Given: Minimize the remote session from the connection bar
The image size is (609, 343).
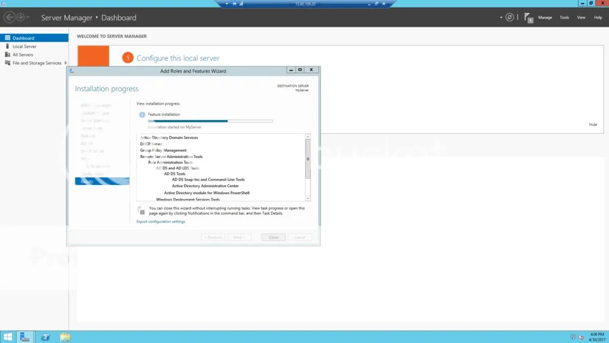Looking at the screenshot, I should [x=369, y=4].
